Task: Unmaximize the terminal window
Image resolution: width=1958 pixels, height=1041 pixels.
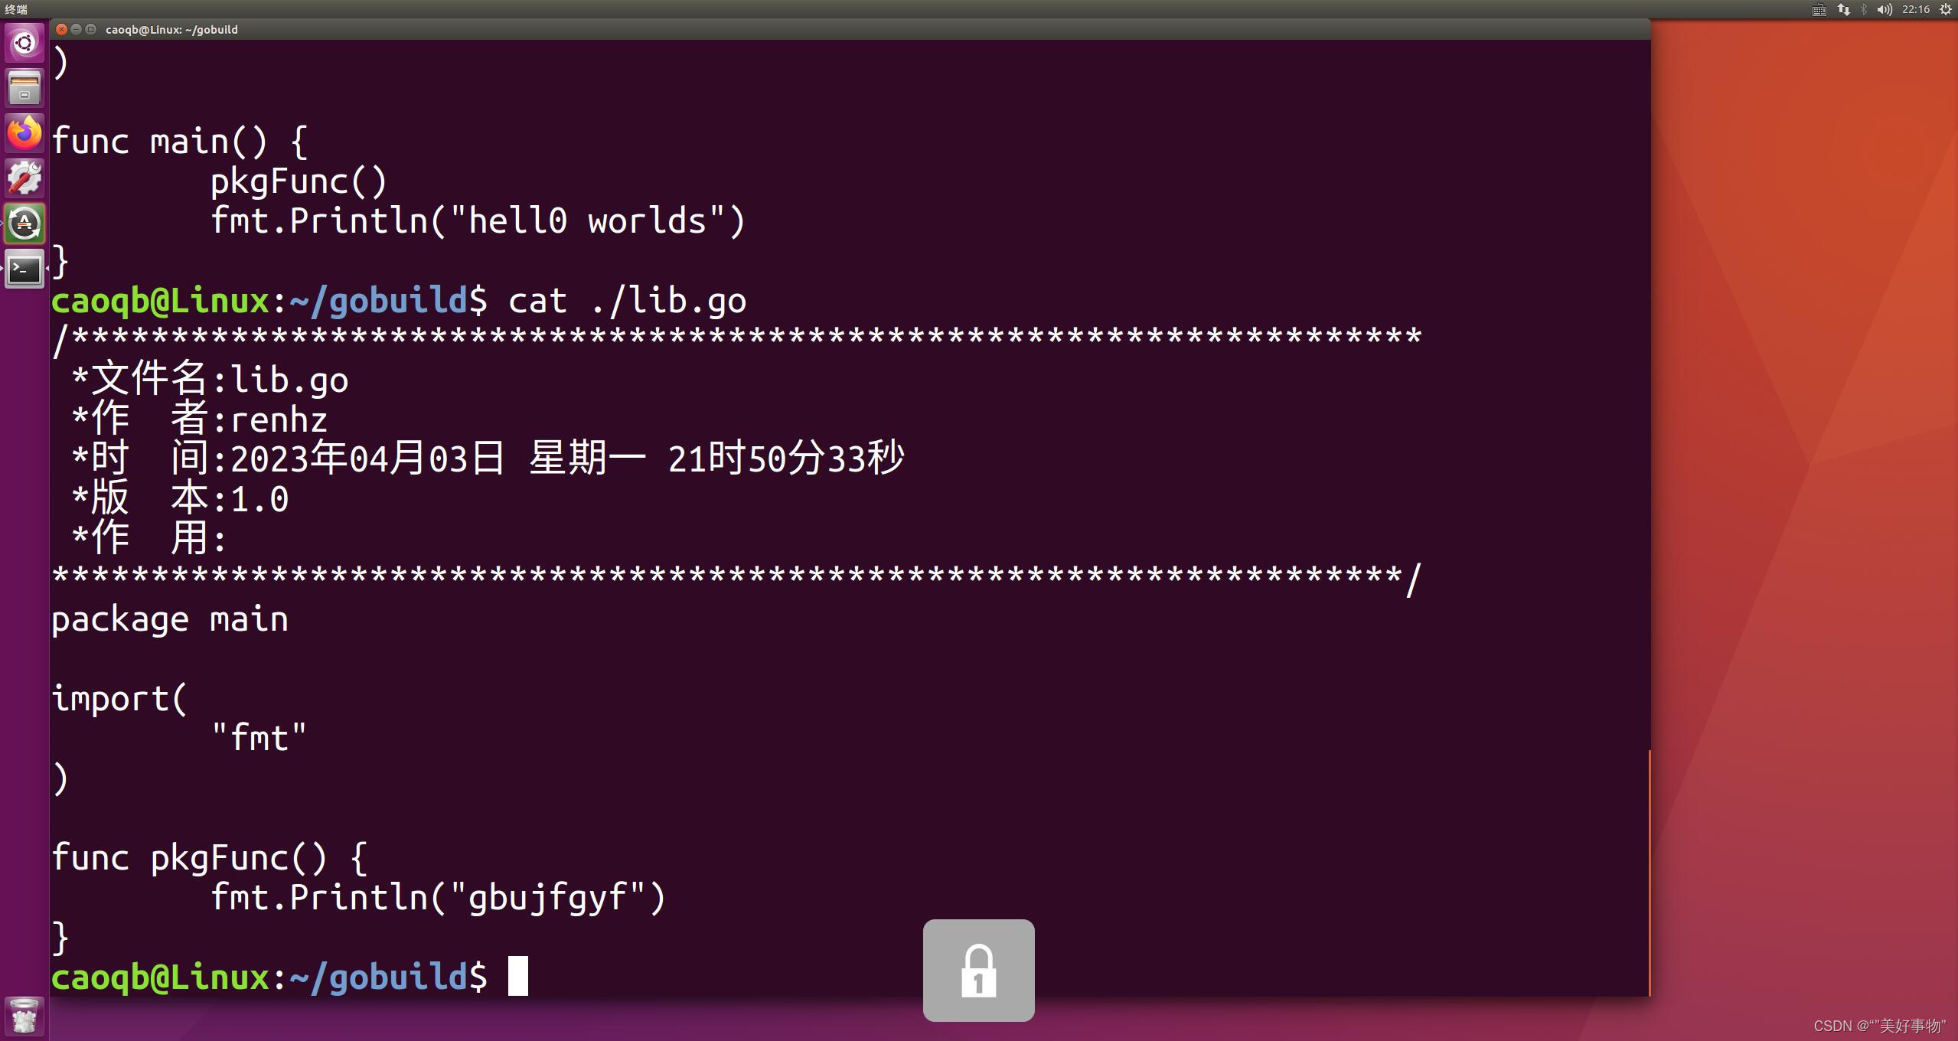Action: point(91,29)
